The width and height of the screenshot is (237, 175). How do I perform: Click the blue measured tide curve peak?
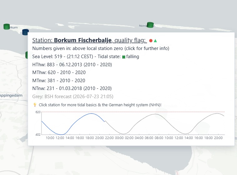[x=91, y=113]
